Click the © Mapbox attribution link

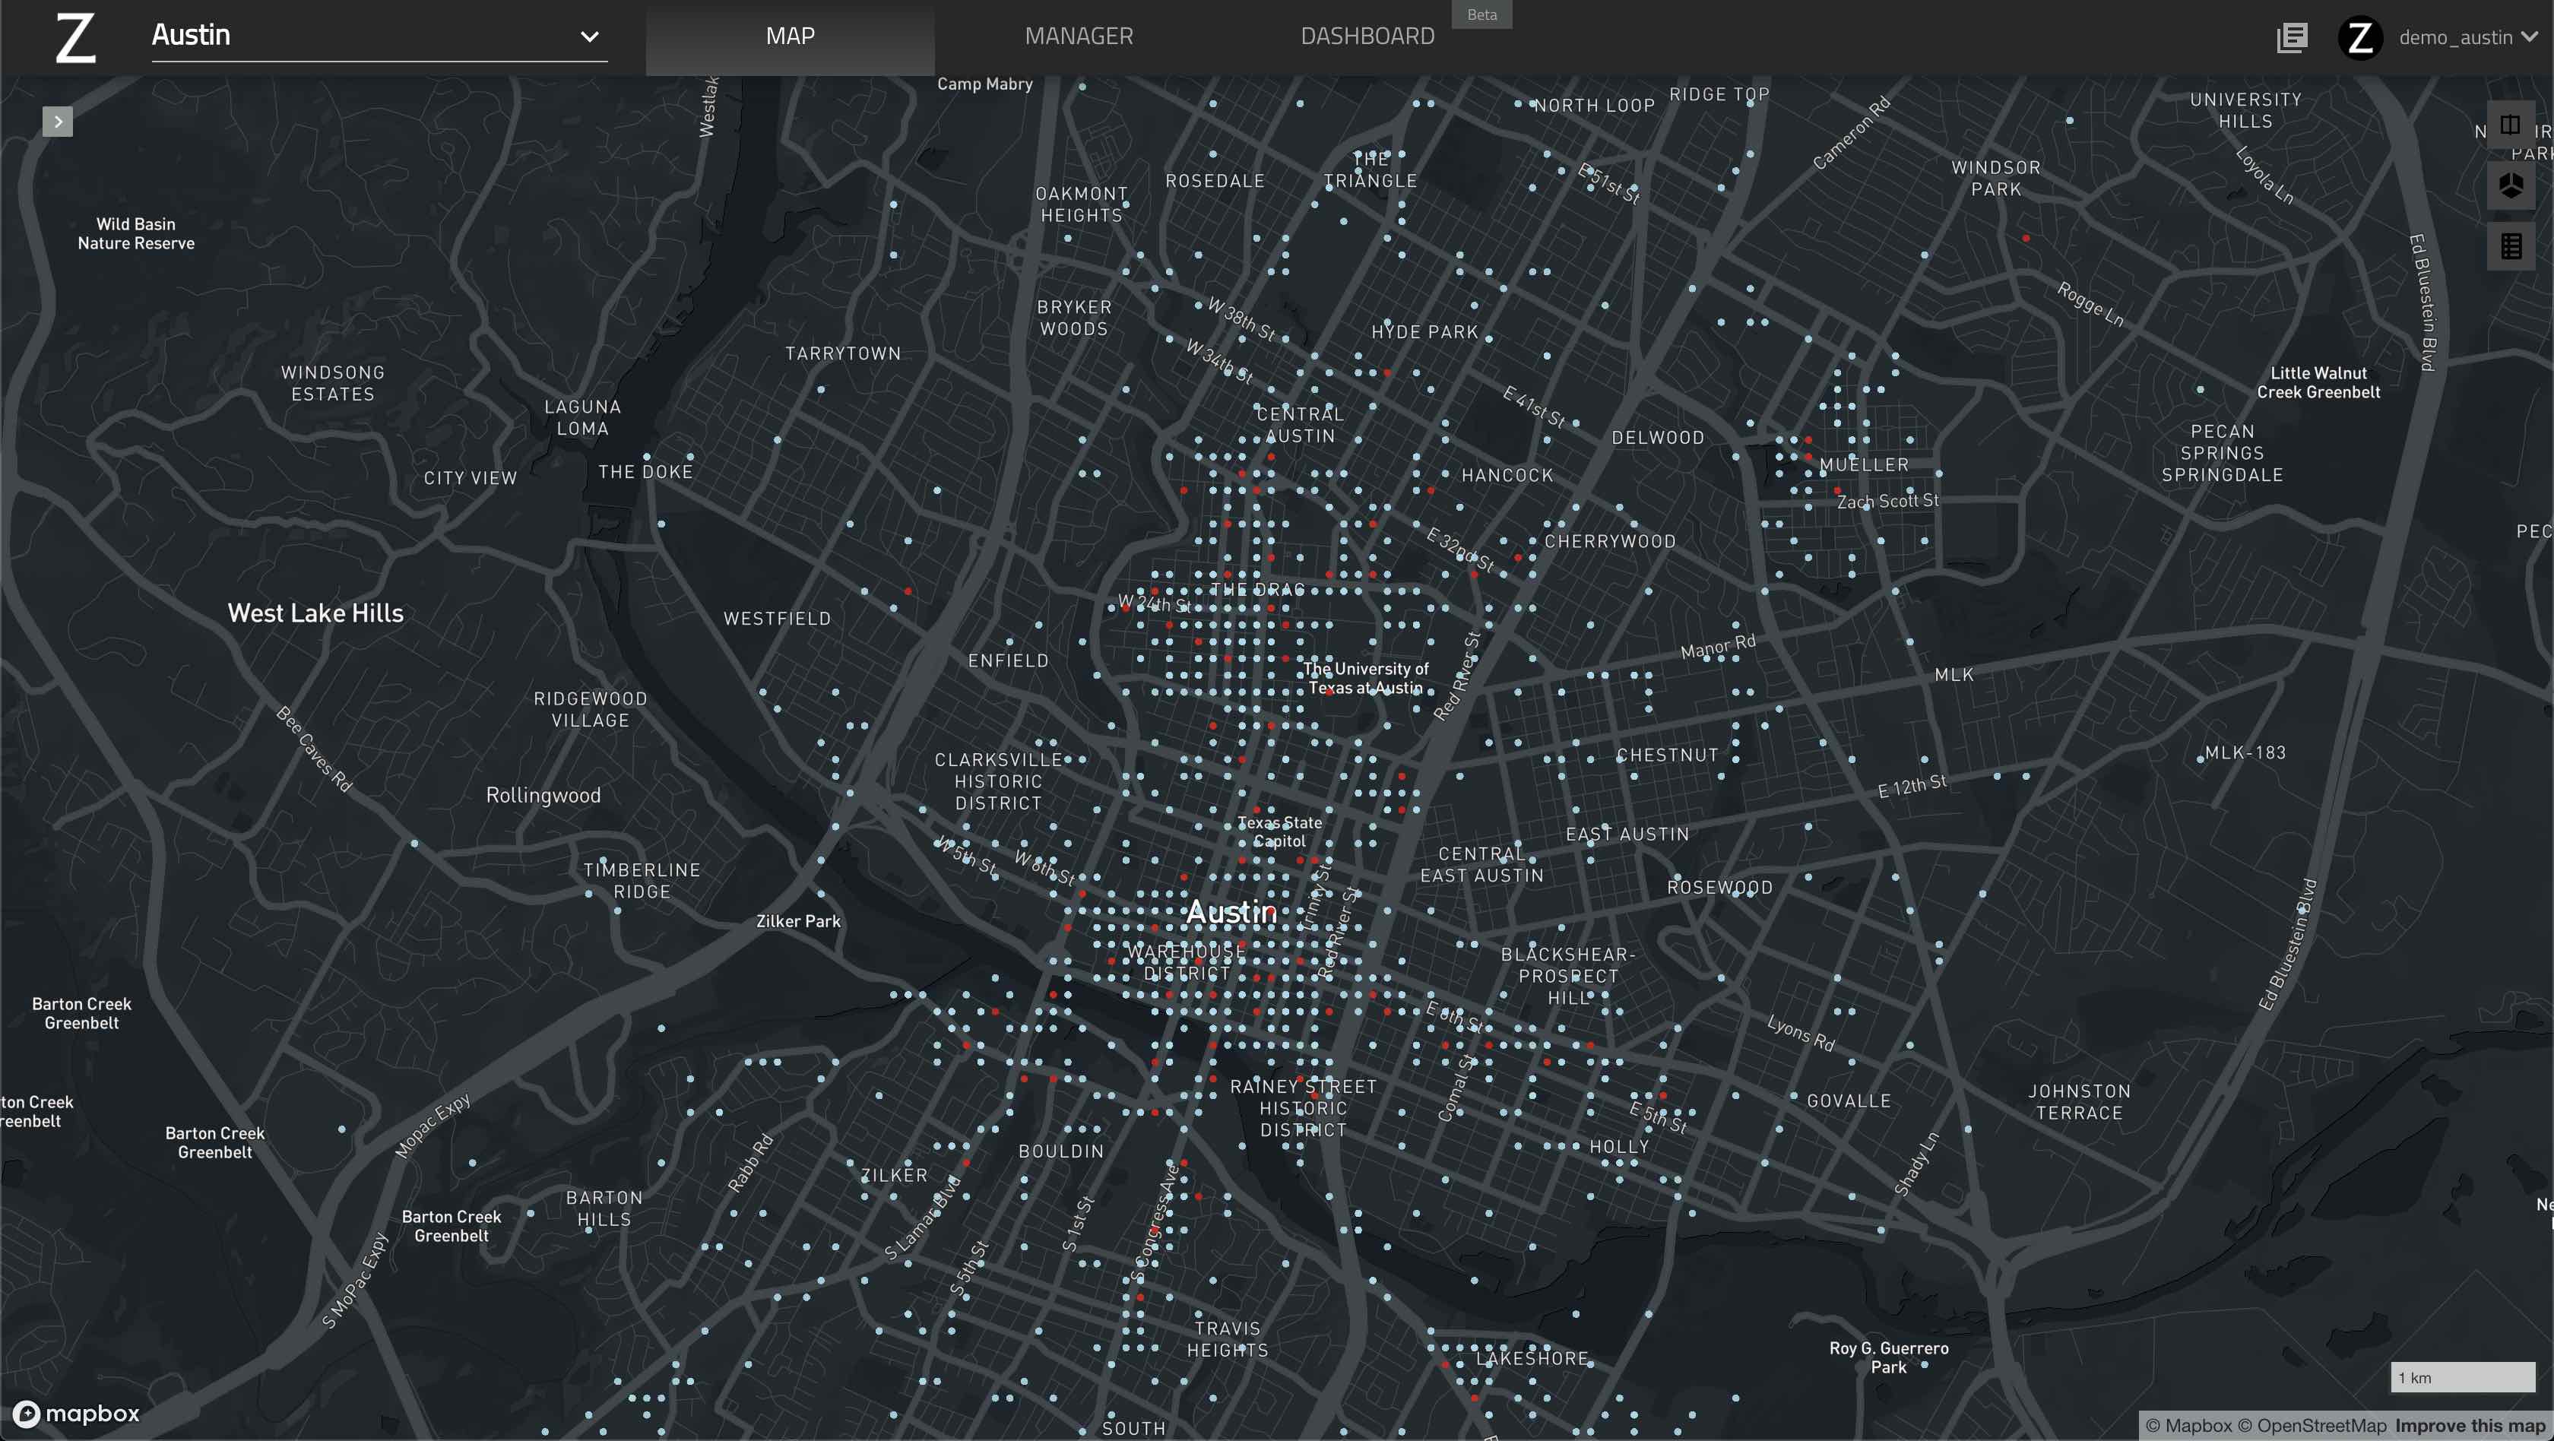pyautogui.click(x=2188, y=1426)
